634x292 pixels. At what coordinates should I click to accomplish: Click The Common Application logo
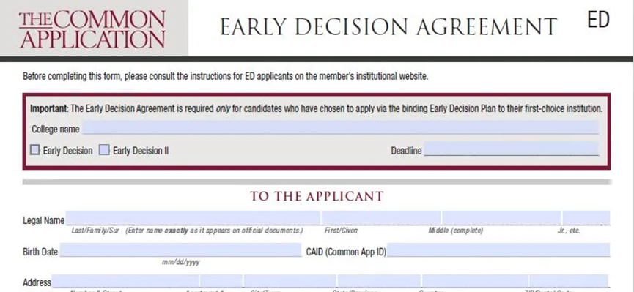point(92,29)
